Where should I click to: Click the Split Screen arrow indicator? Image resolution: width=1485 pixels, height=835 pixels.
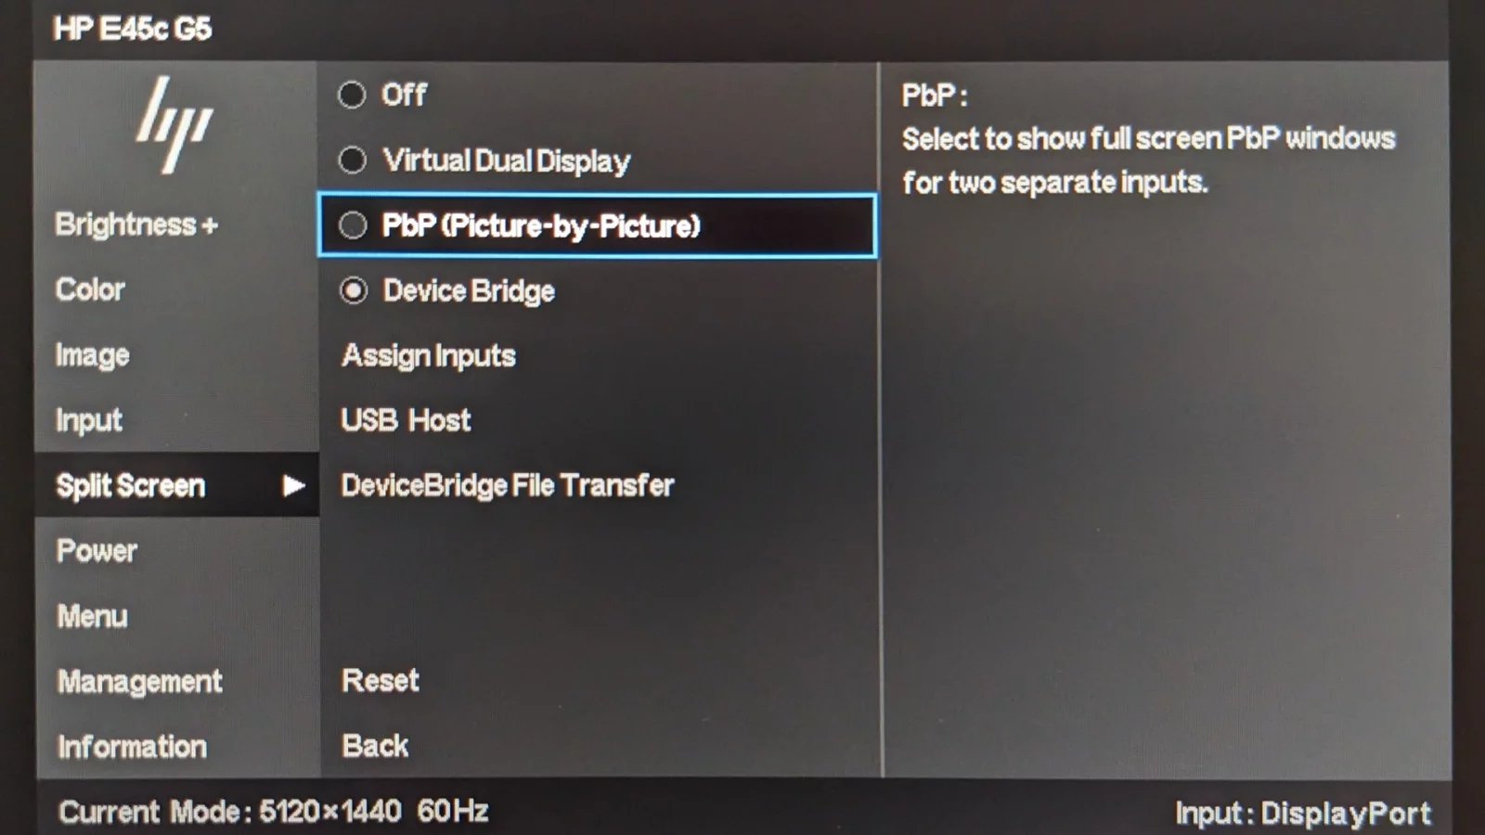[x=293, y=485]
